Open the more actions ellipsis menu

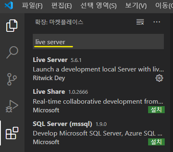(x=157, y=22)
